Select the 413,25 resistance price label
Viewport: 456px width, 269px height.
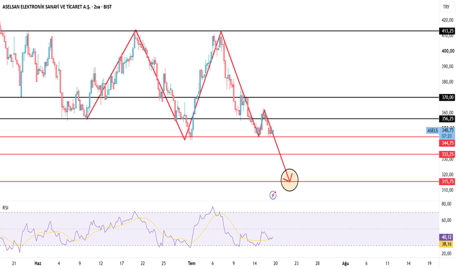[448, 31]
